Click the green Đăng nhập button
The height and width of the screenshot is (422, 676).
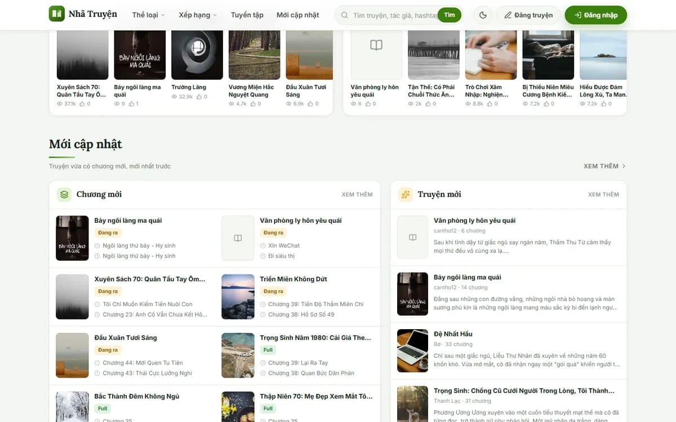(x=595, y=15)
